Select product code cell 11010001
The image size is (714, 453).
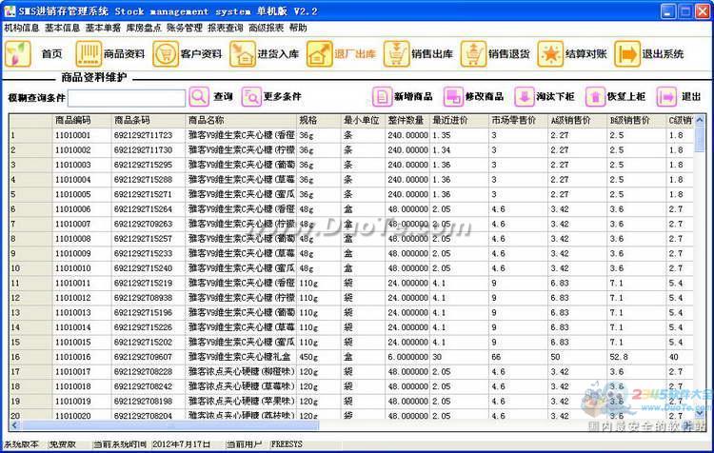pos(82,135)
